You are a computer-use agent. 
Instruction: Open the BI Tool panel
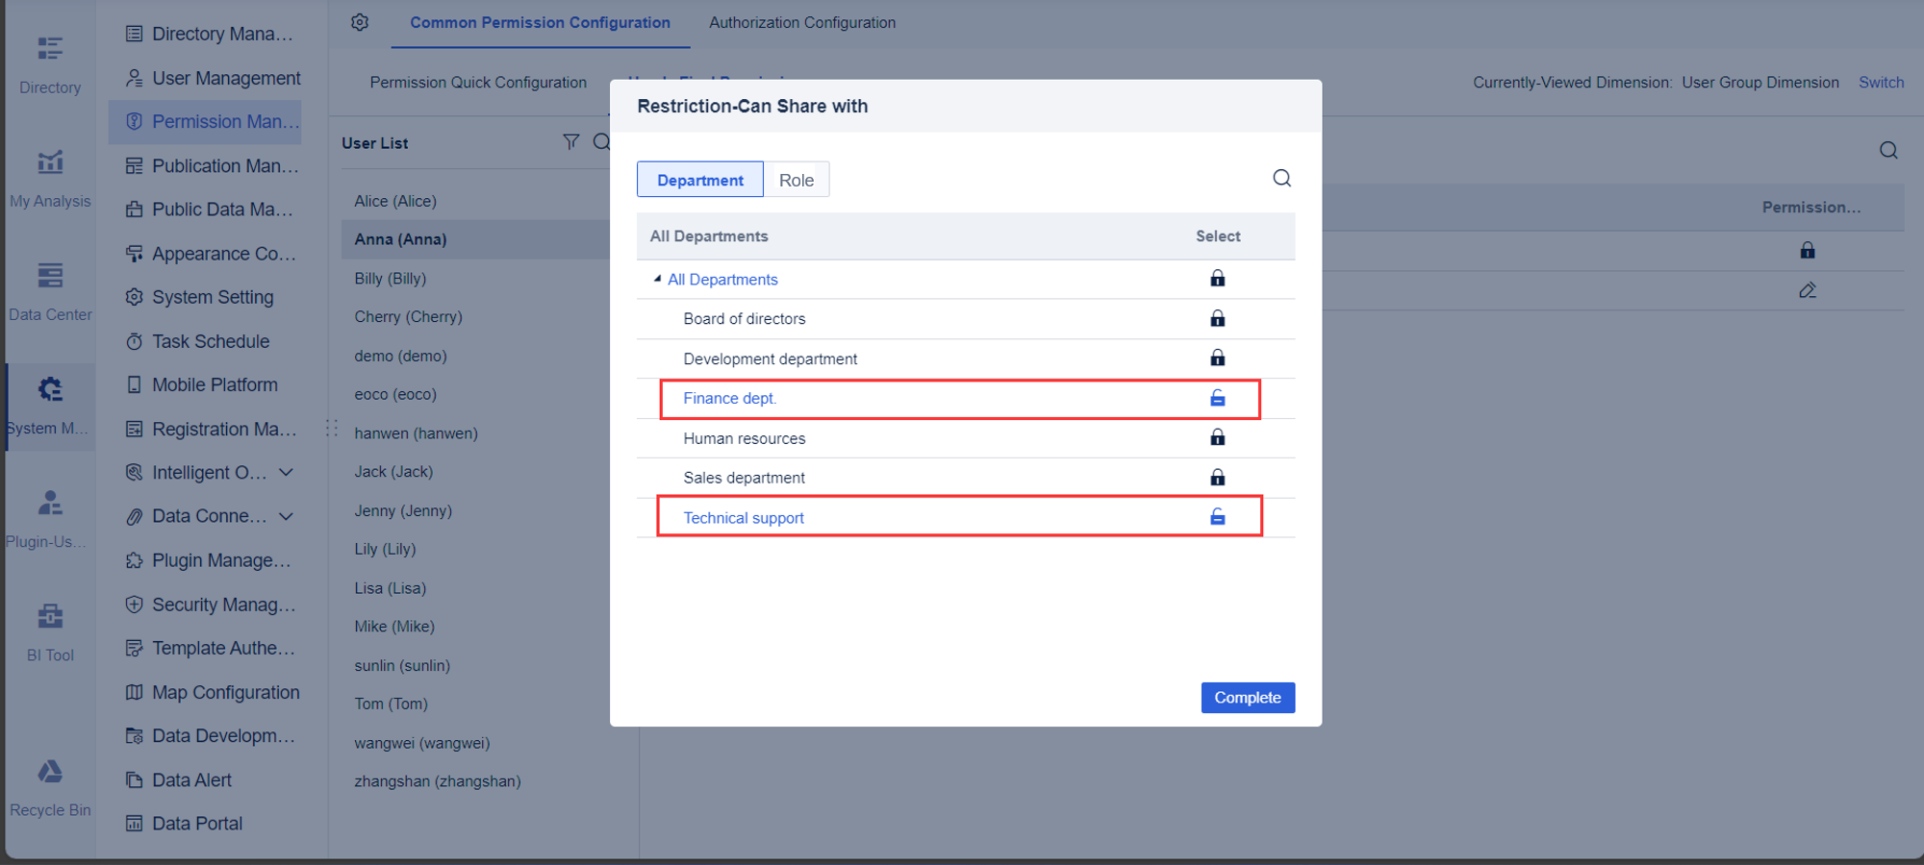49,625
